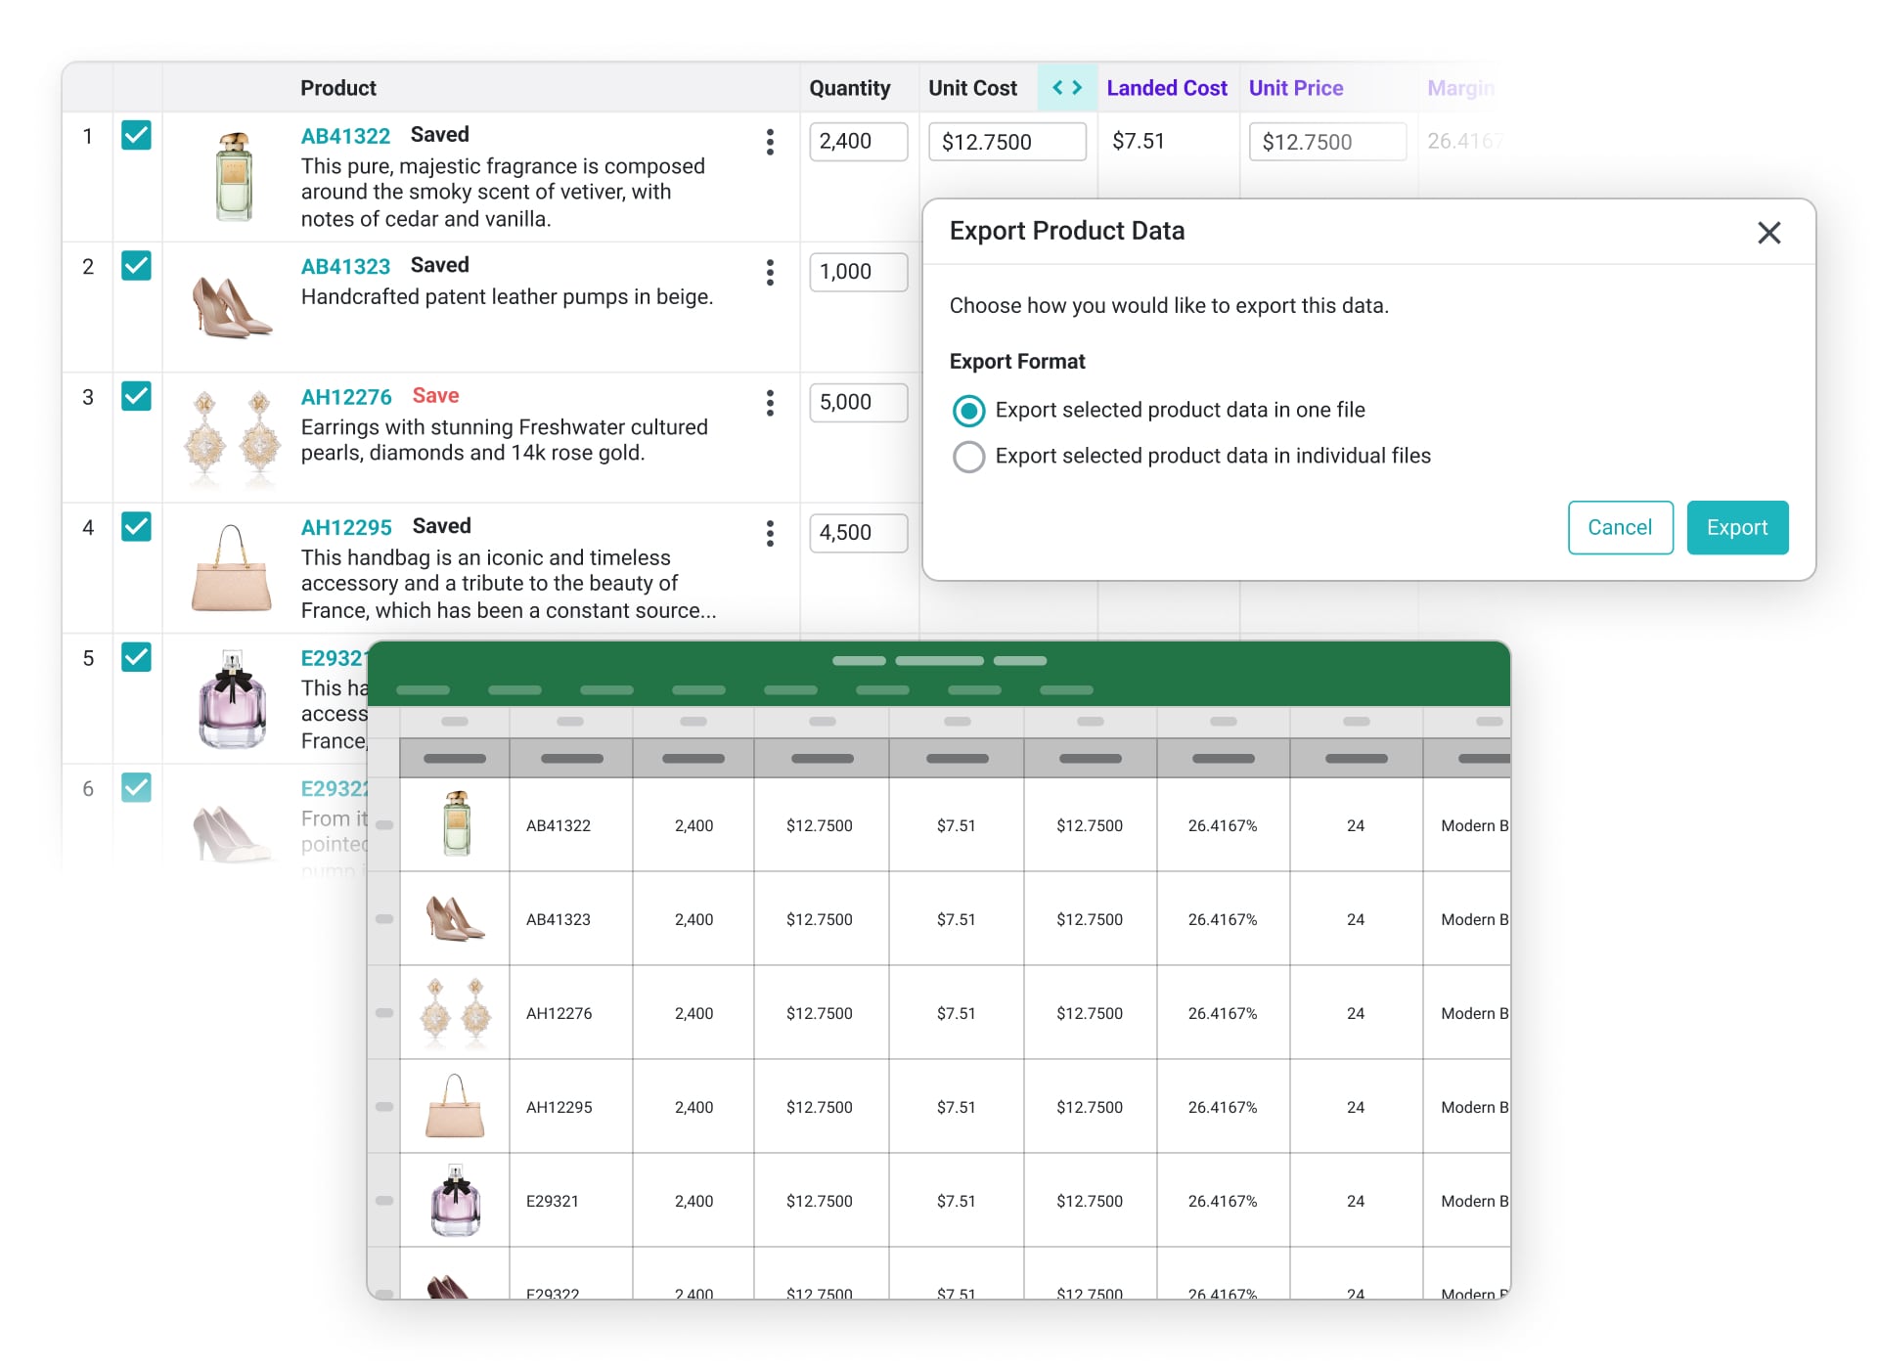The image size is (1878, 1369).
Task: Open the three-dot menu for AB41323
Action: point(770,272)
